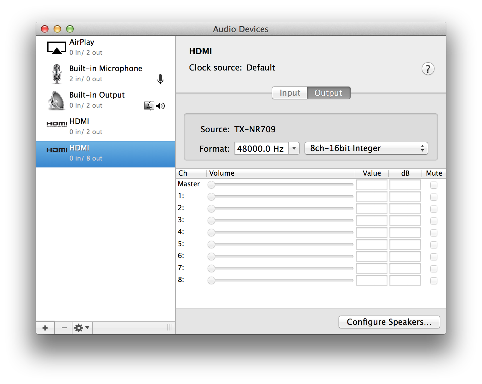Click the Master volume slider knob

(x=211, y=185)
